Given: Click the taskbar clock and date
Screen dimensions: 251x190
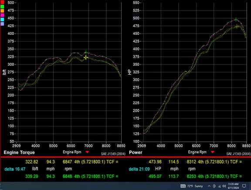Looking at the screenshot, I should coord(233,186).
